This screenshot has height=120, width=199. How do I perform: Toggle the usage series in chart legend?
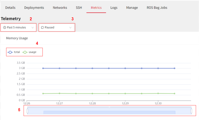[x=29, y=52]
